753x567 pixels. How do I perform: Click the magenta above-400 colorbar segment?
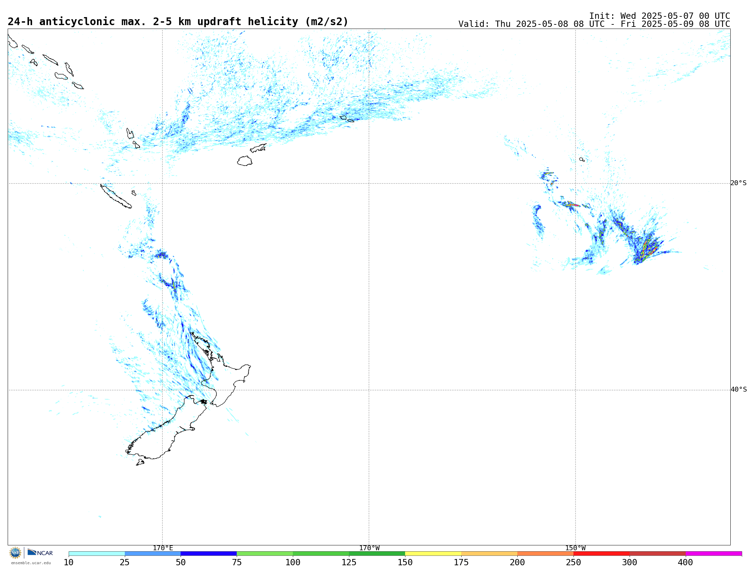click(x=714, y=554)
